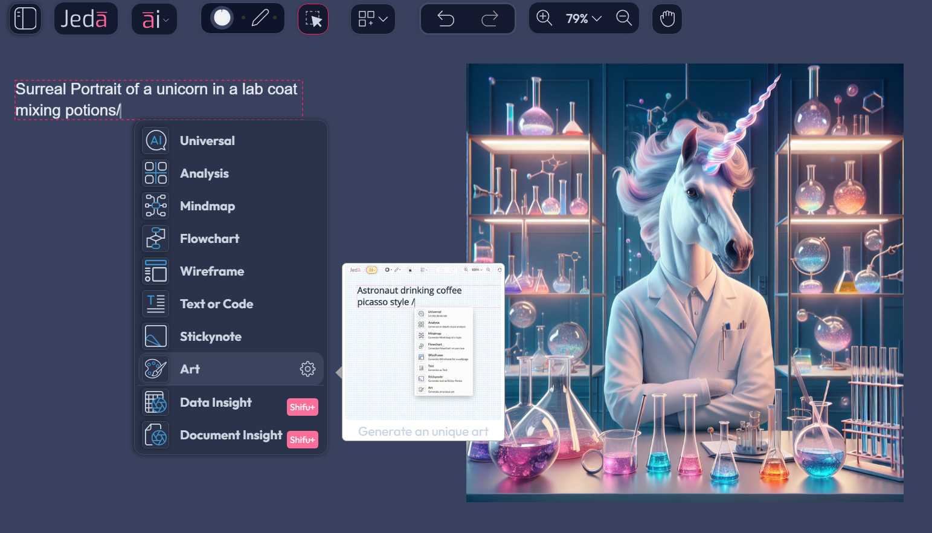This screenshot has height=533, width=932.
Task: Open the AI dropdown menu
Action: pyautogui.click(x=155, y=19)
